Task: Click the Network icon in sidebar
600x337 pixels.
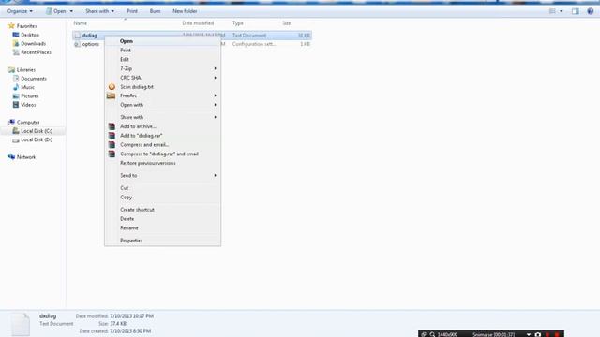Action: 11,157
